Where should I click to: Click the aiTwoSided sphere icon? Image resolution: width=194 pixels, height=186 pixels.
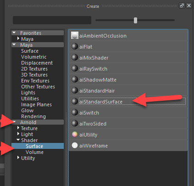(75, 123)
